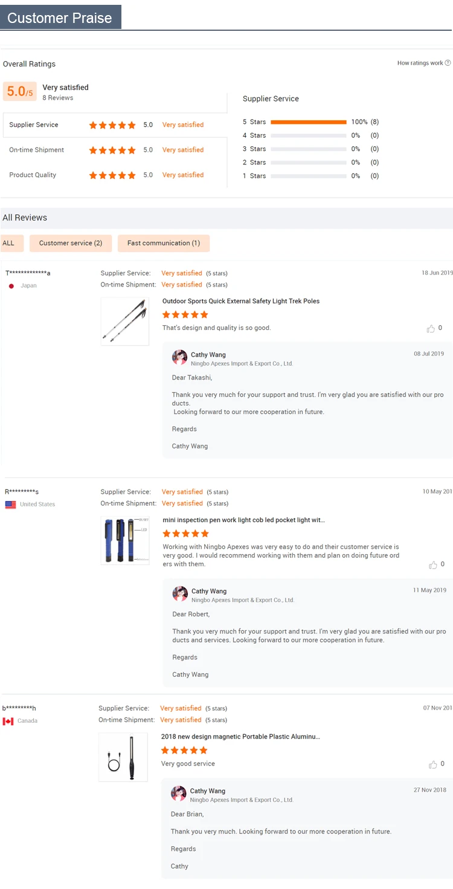The width and height of the screenshot is (453, 889).
Task: Click Cathy Wang's avatar in the Robert reply
Action: (180, 593)
